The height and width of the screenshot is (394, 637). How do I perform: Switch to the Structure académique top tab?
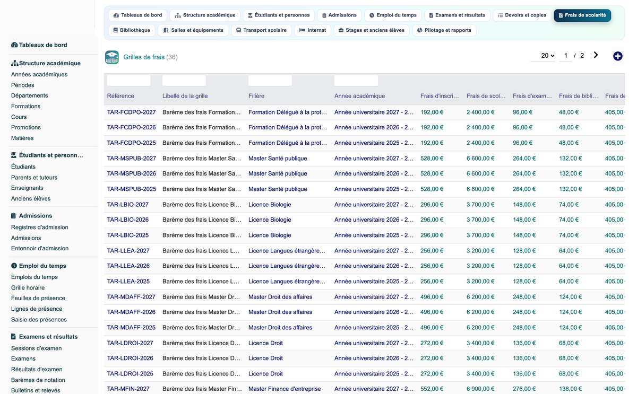pos(205,15)
